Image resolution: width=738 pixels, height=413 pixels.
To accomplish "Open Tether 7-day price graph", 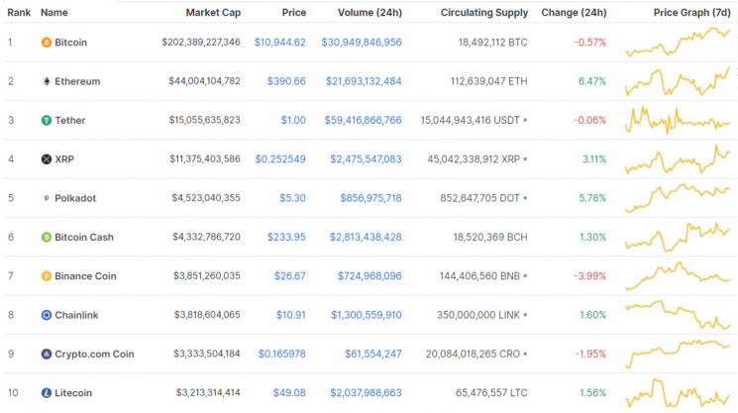I will [678, 121].
